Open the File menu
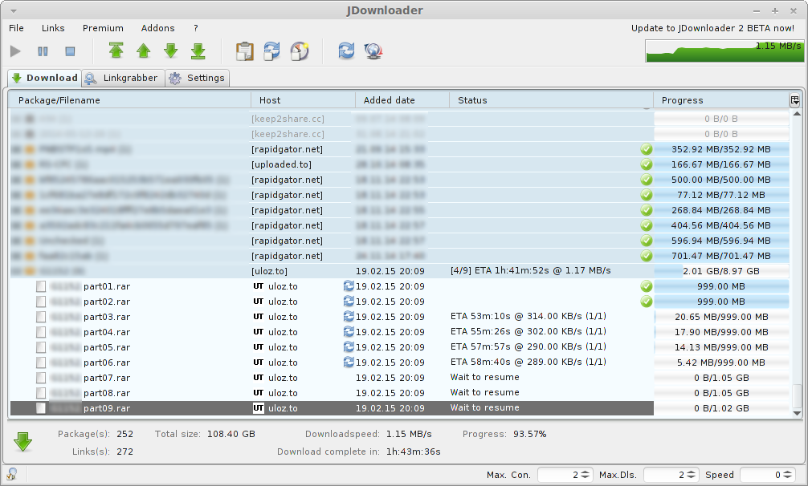 tap(17, 28)
